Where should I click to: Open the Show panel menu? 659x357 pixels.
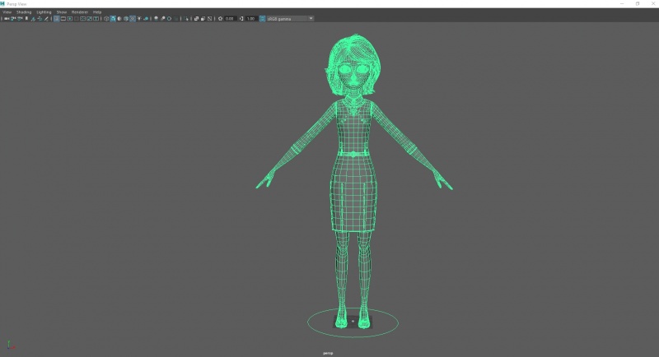[62, 12]
